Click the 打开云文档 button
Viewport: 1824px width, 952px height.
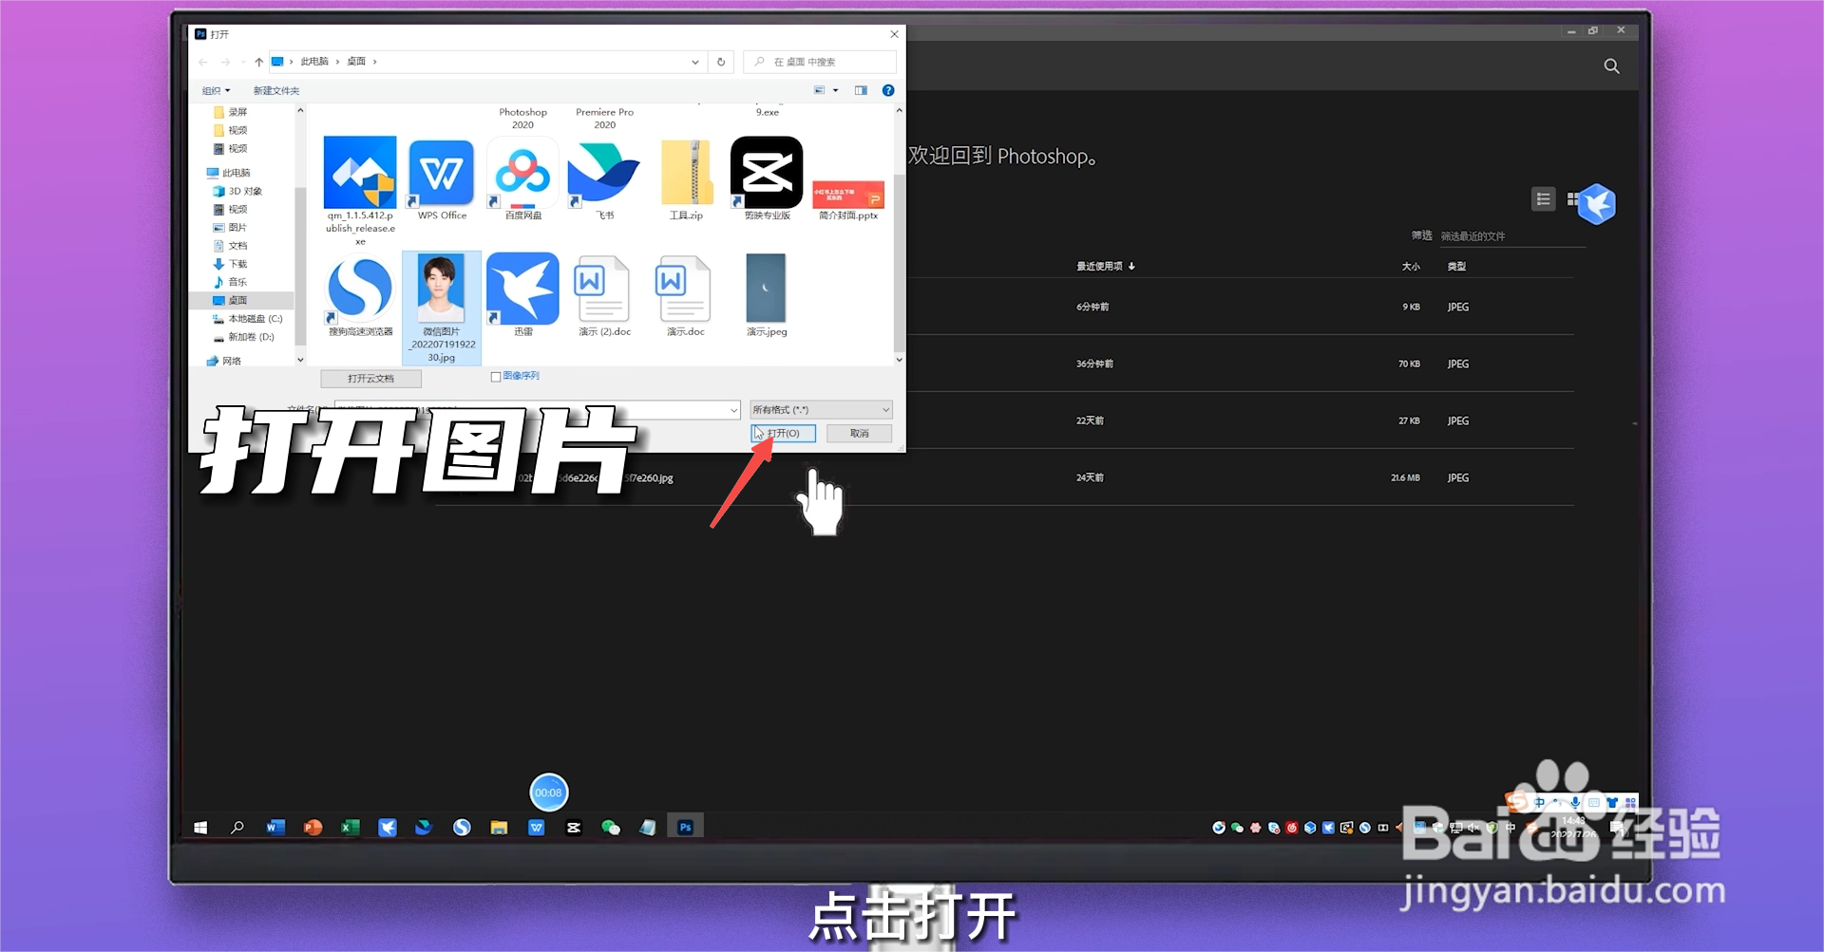point(370,379)
